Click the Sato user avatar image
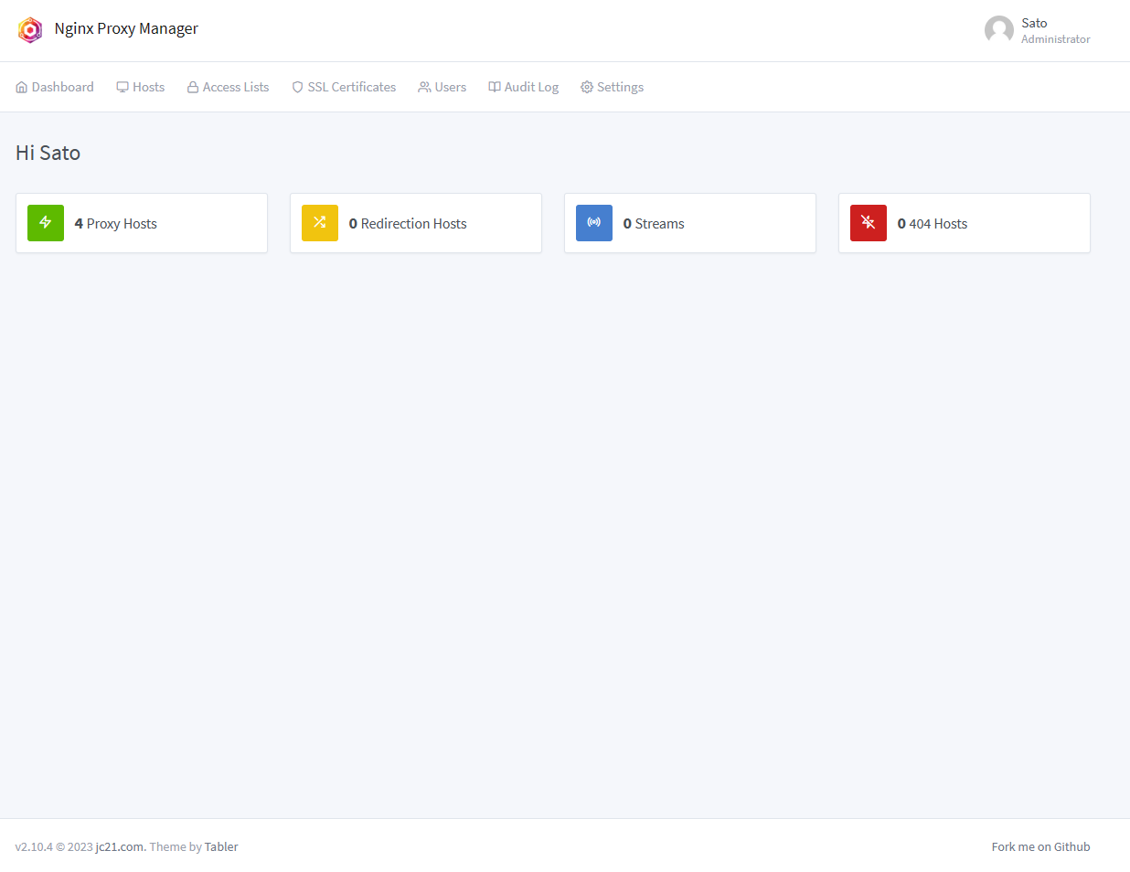The image size is (1130, 872). click(998, 30)
